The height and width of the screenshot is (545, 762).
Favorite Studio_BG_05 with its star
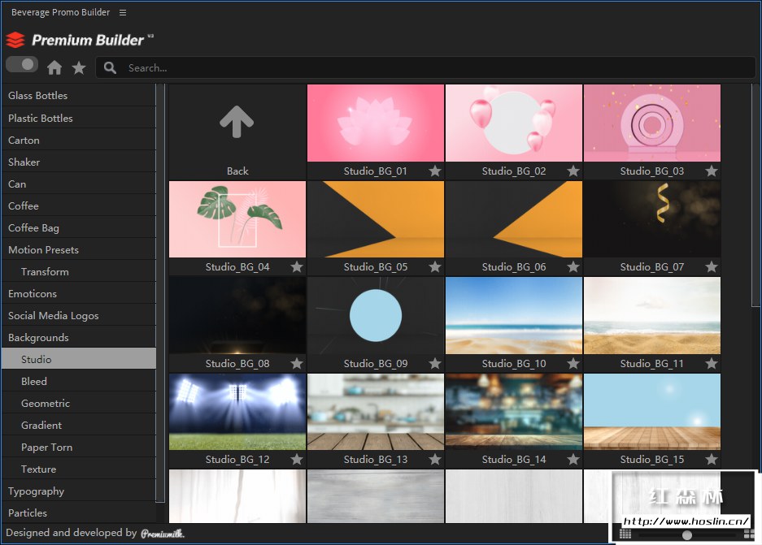(x=435, y=267)
